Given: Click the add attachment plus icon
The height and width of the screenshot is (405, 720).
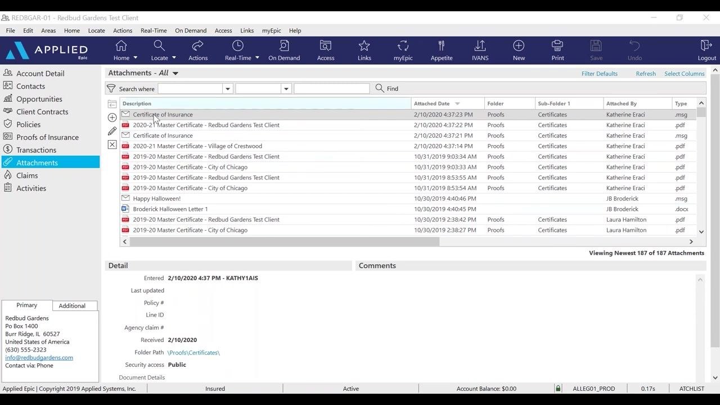Looking at the screenshot, I should (x=112, y=118).
